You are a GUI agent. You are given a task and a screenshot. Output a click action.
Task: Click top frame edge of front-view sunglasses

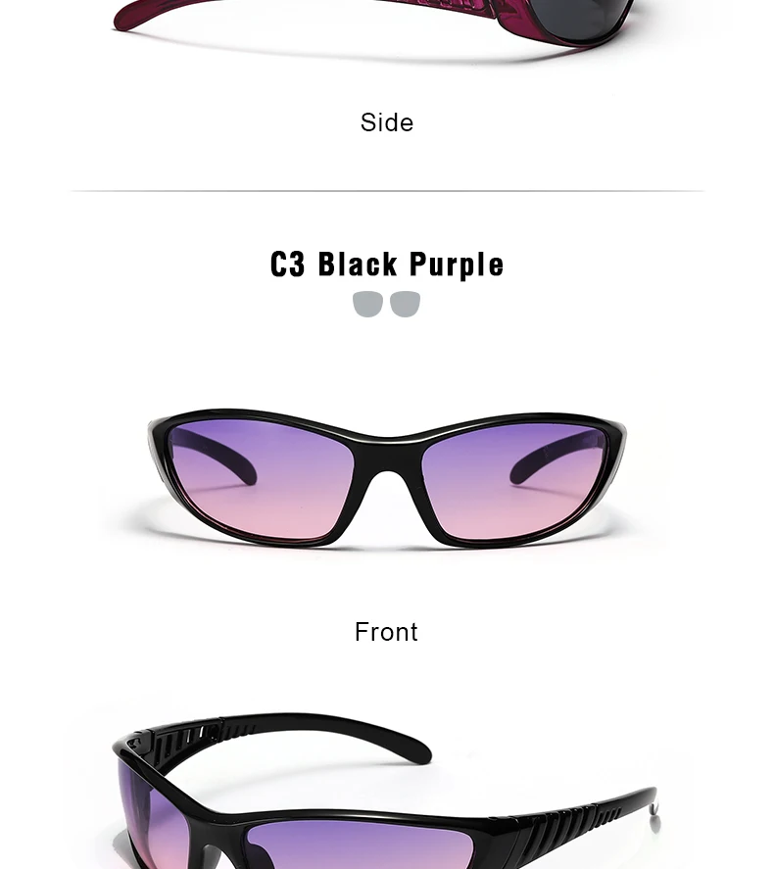[388, 425]
